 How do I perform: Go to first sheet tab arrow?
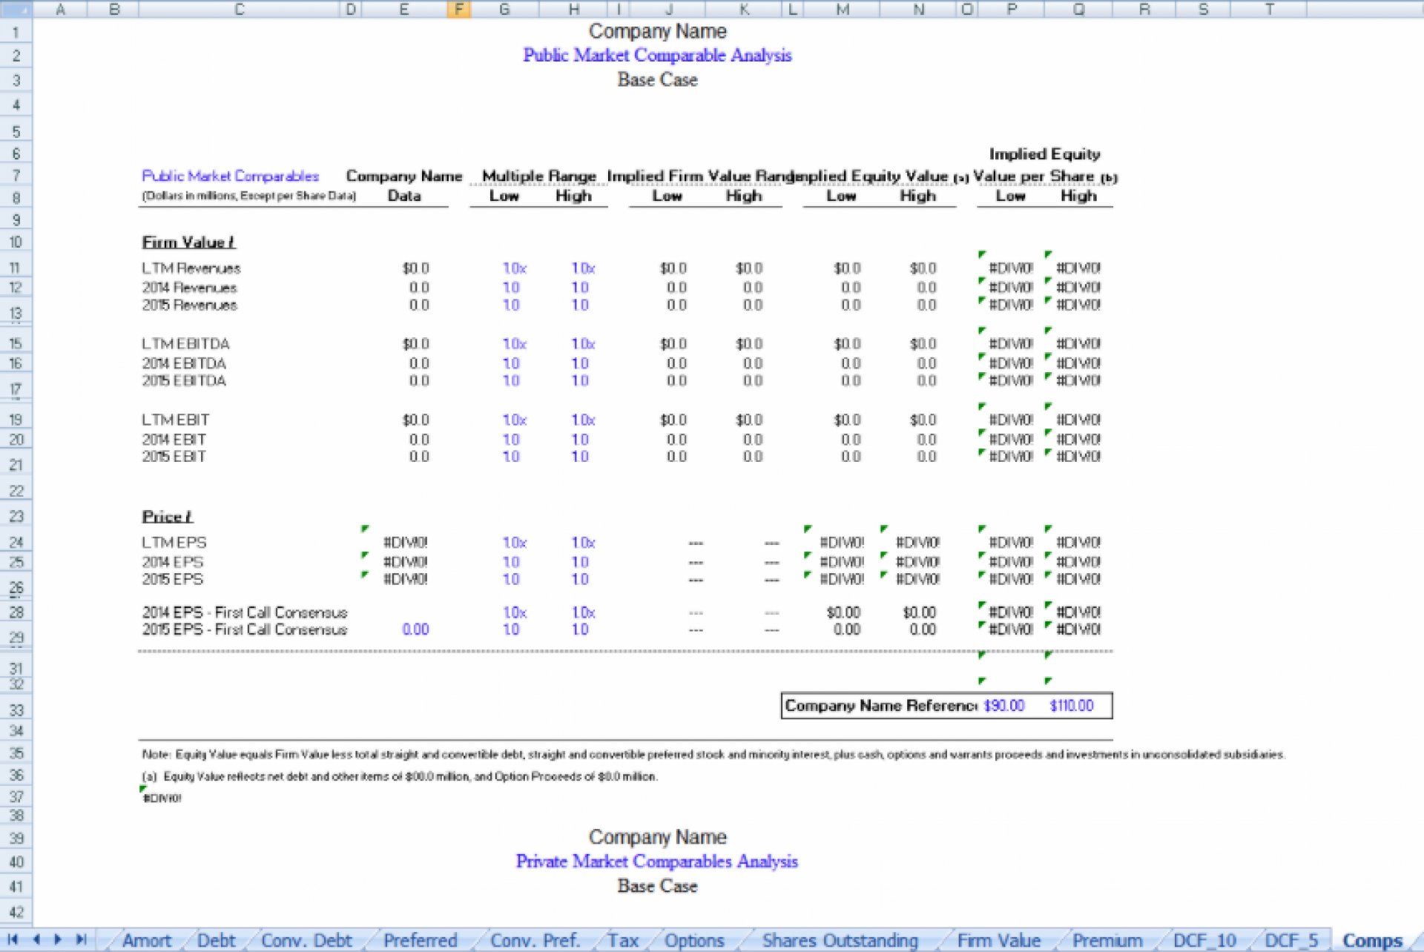13,939
